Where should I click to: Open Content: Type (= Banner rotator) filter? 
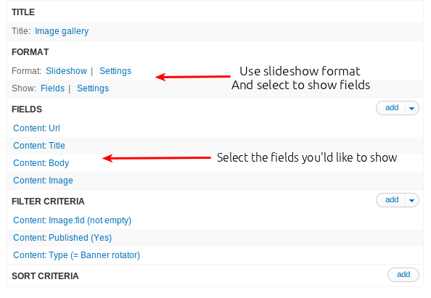coord(76,255)
